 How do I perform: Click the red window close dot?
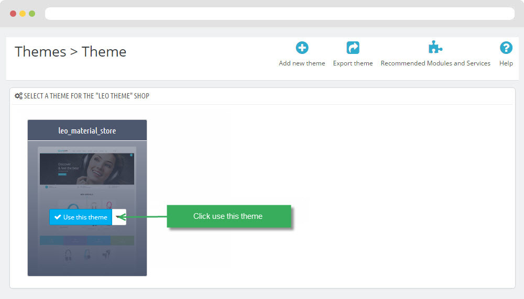(x=13, y=14)
